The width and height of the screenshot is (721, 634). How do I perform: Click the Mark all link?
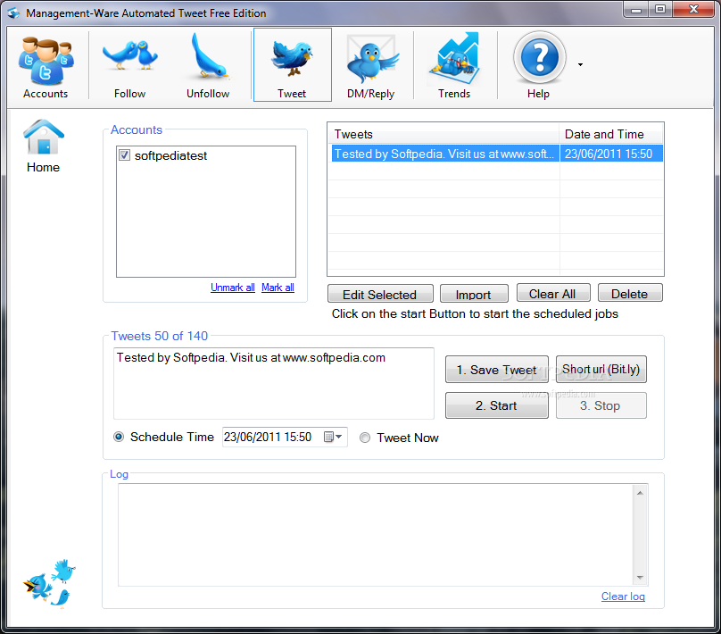coord(278,288)
